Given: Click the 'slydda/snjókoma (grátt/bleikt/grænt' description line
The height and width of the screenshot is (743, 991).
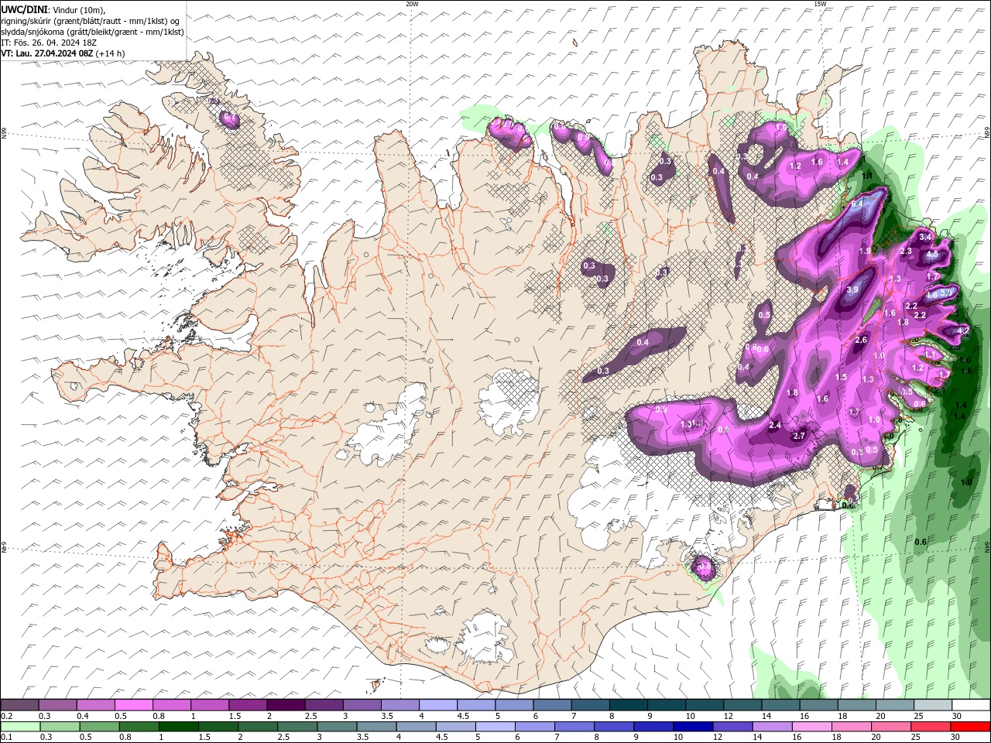Looking at the screenshot, I should (x=92, y=32).
